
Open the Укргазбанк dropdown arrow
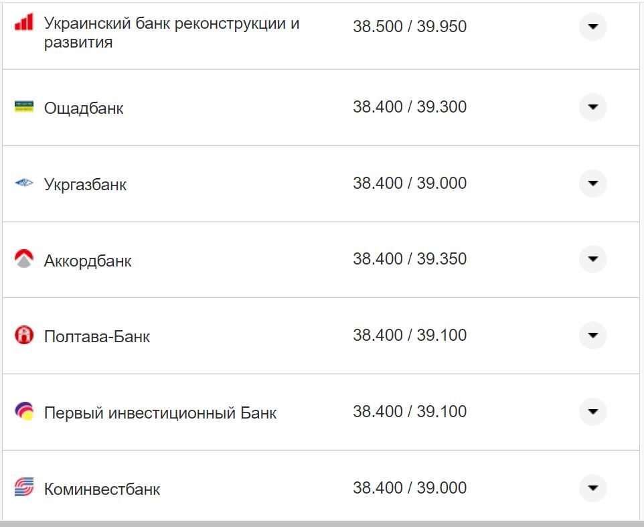click(592, 183)
